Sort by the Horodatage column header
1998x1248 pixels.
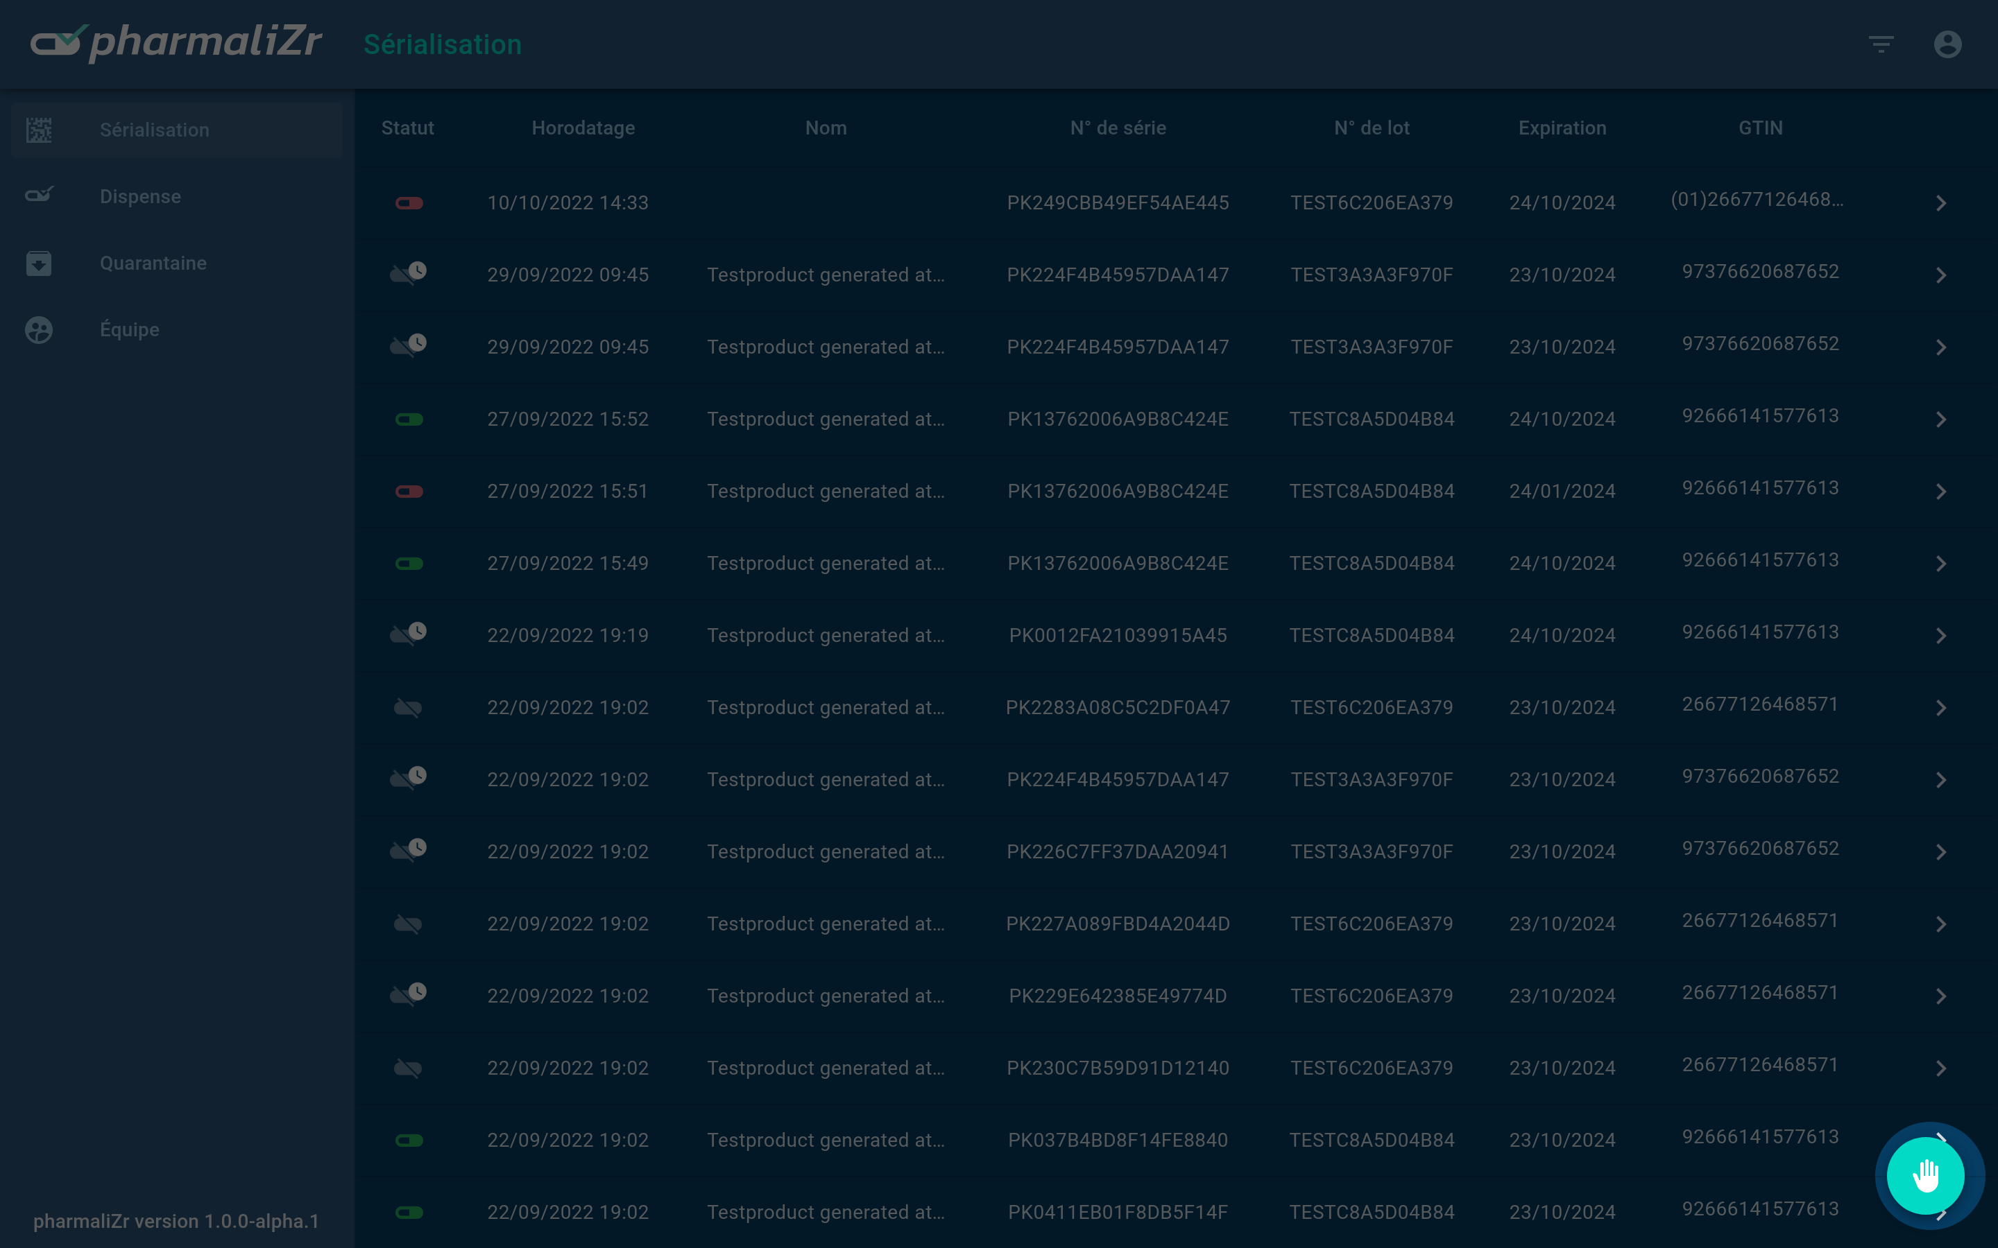click(x=583, y=128)
